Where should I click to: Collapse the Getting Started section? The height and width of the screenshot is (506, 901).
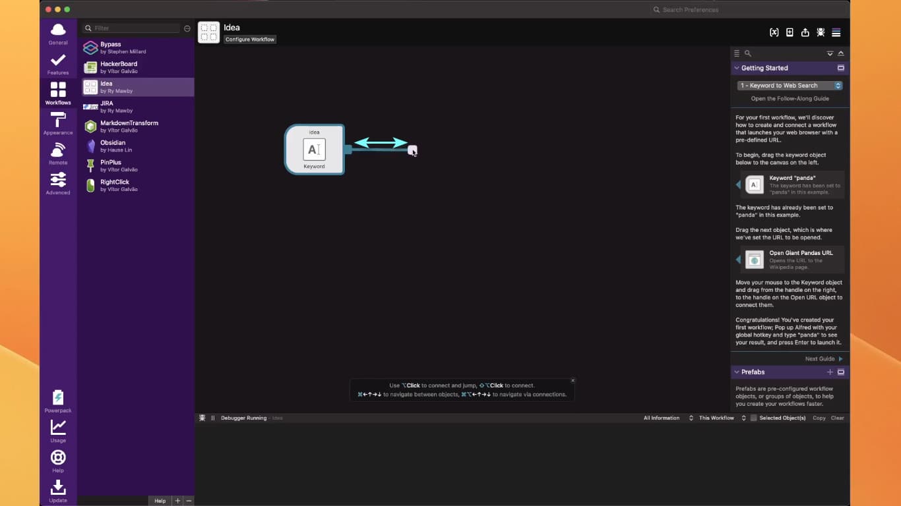pyautogui.click(x=736, y=68)
